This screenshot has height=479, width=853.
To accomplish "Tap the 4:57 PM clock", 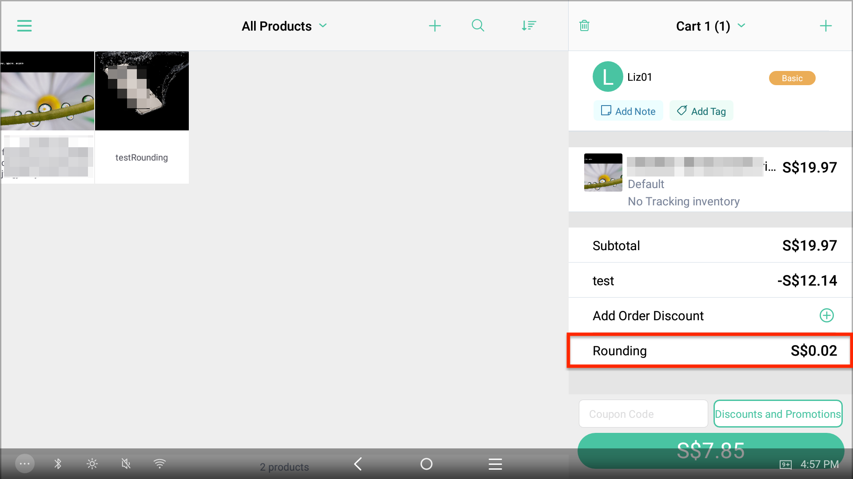I will [820, 464].
